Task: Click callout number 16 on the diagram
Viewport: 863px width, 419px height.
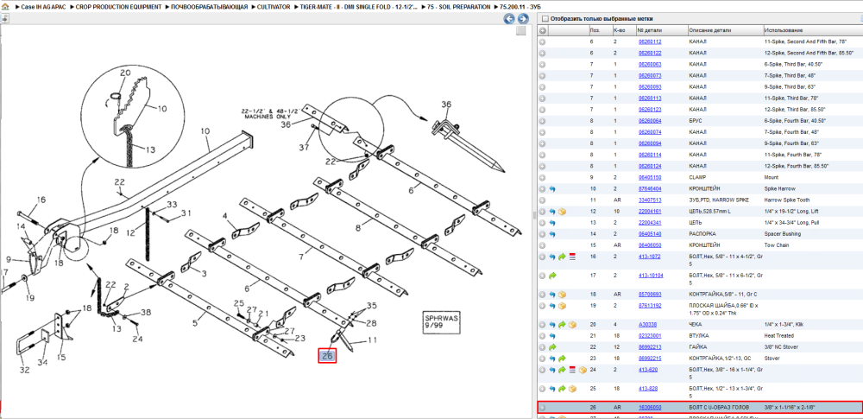Action: [x=41, y=200]
